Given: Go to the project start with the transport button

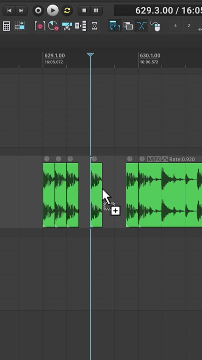Looking at the screenshot, I should click(9, 10).
